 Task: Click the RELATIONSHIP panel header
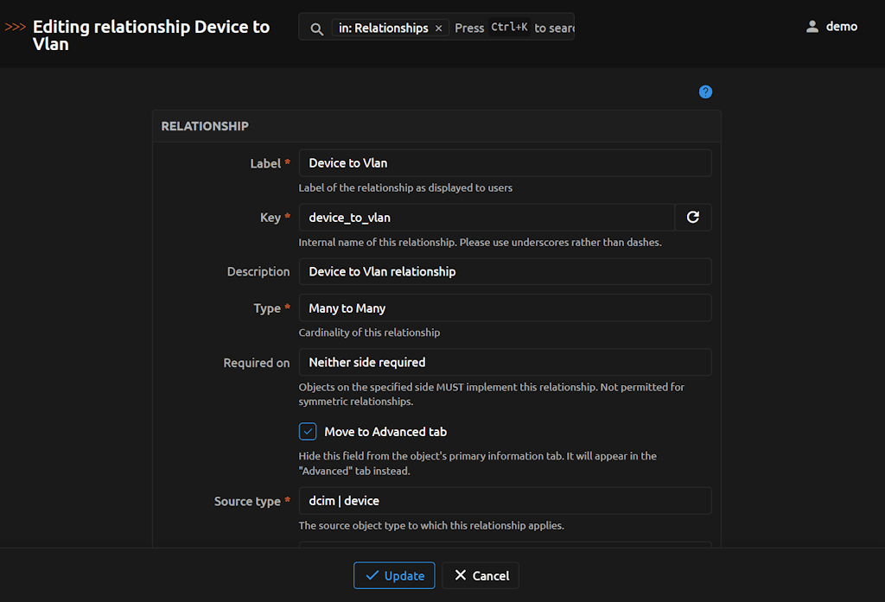(x=205, y=126)
